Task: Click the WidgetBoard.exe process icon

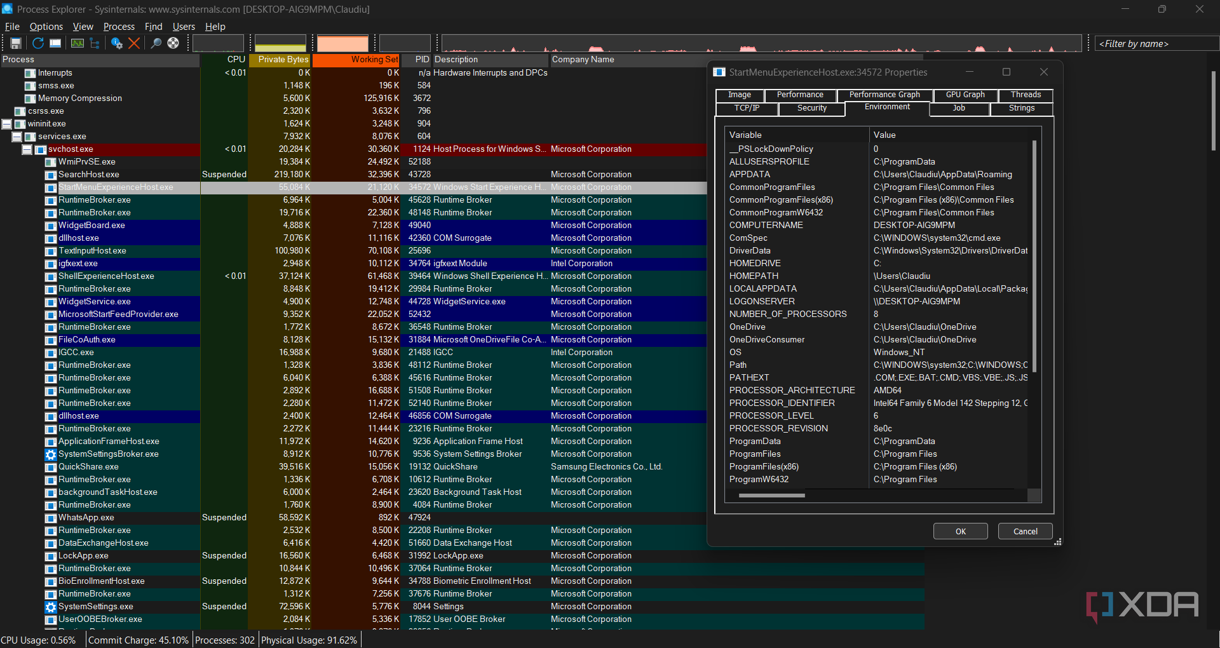Action: 51,226
